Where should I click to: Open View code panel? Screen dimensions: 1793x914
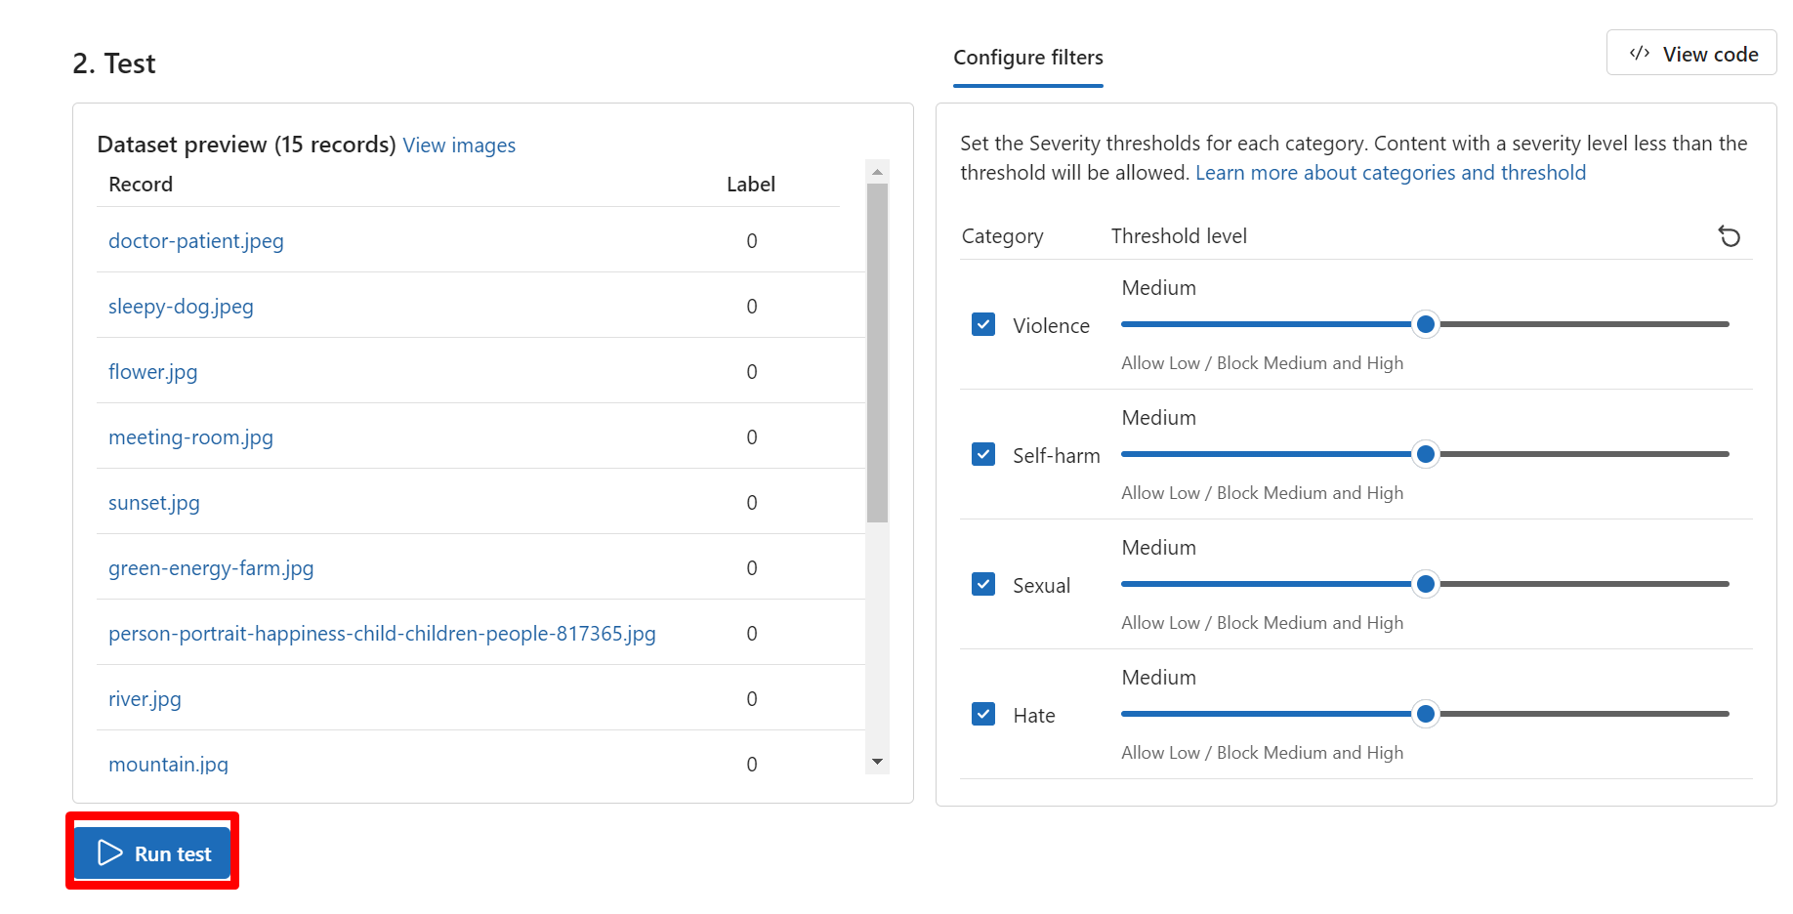1691,54
